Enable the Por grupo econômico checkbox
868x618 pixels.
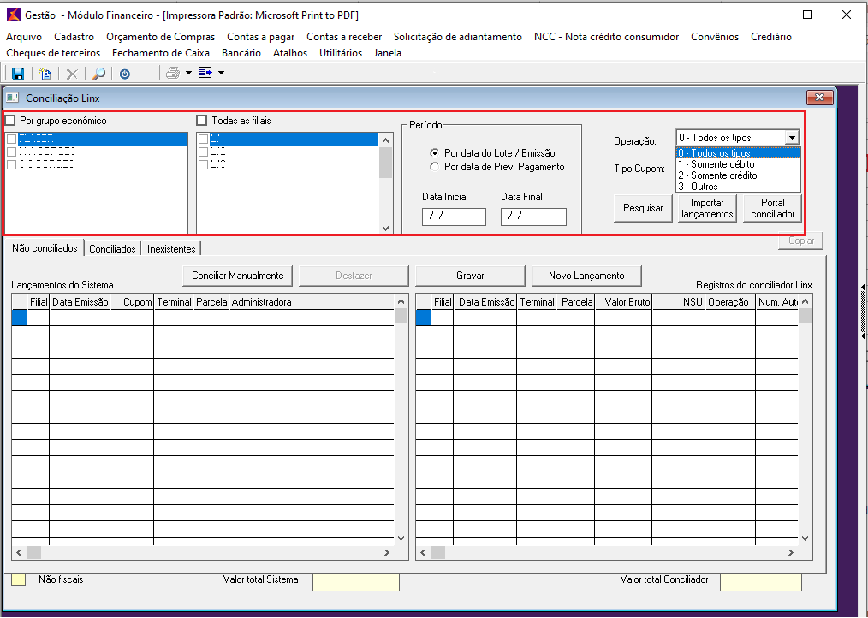(10, 121)
